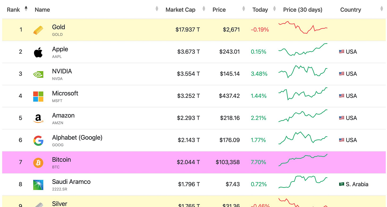387x207 pixels.
Task: Click the USA flag in Alphabet row
Action: [x=342, y=140]
